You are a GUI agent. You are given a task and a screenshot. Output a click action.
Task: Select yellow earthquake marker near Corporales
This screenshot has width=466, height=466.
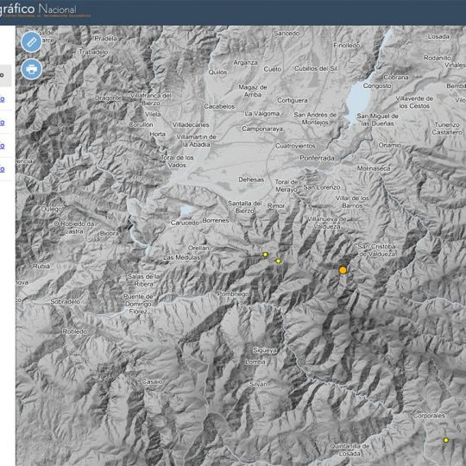pyautogui.click(x=446, y=440)
